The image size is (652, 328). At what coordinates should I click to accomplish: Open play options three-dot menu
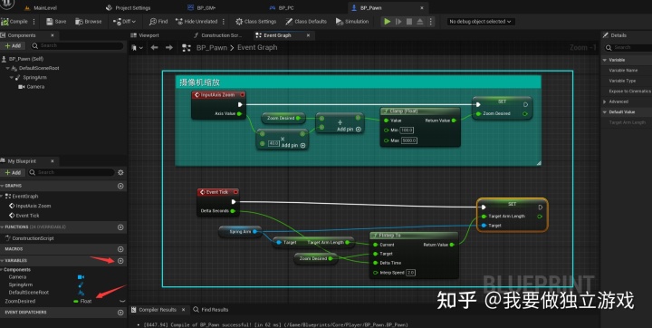click(x=431, y=21)
